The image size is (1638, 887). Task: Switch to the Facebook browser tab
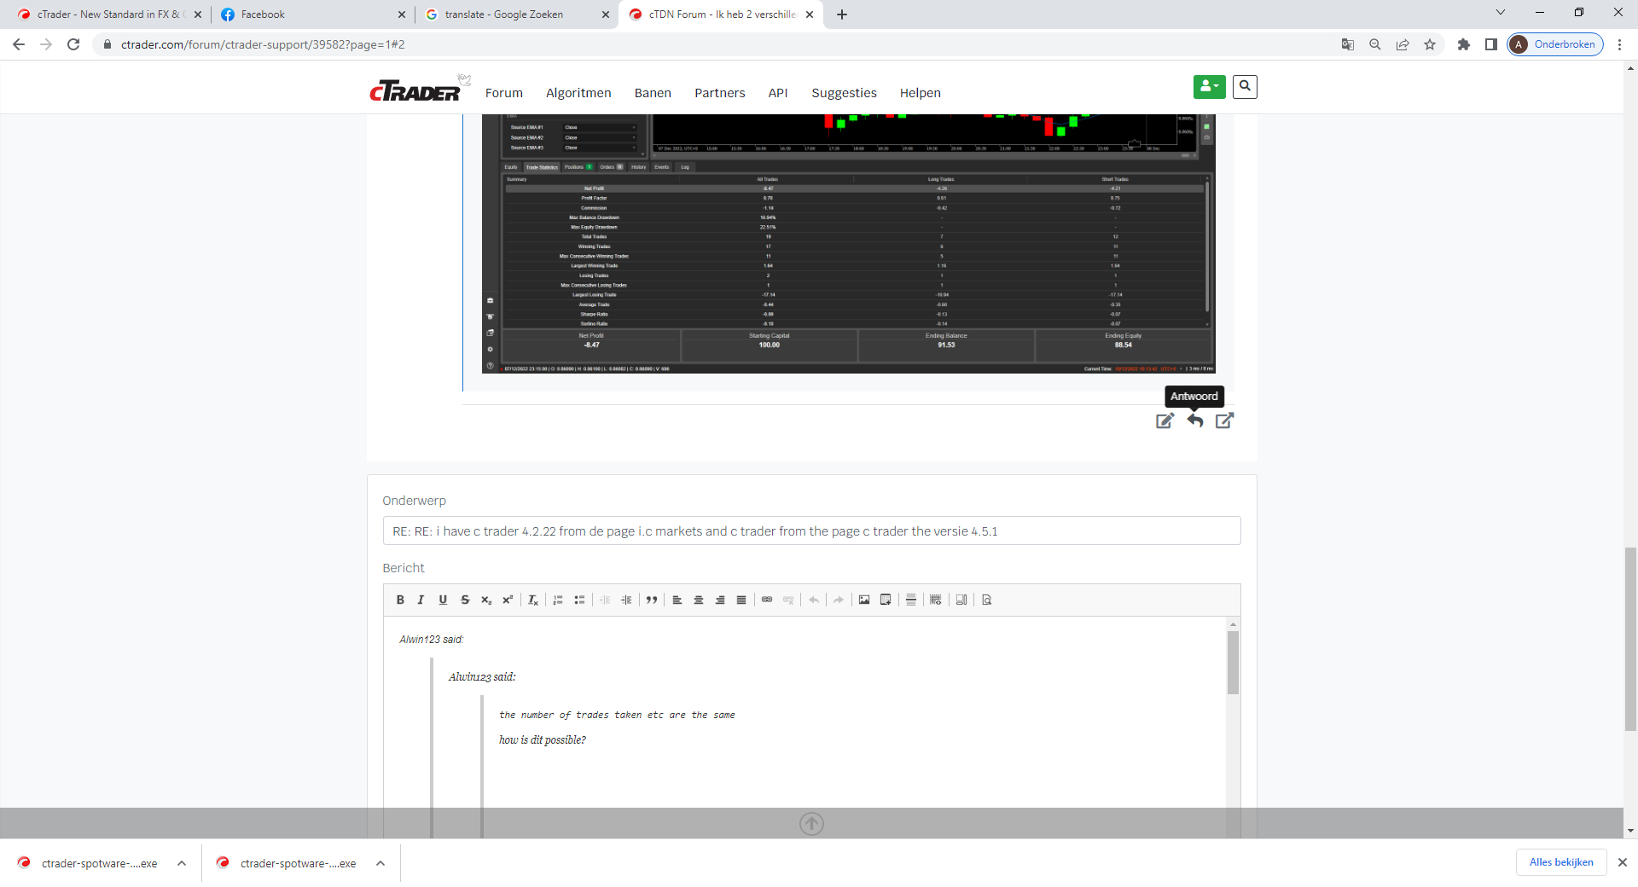pos(311,14)
